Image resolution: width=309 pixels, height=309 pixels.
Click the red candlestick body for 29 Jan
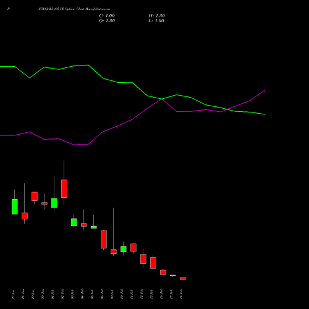tap(35, 197)
